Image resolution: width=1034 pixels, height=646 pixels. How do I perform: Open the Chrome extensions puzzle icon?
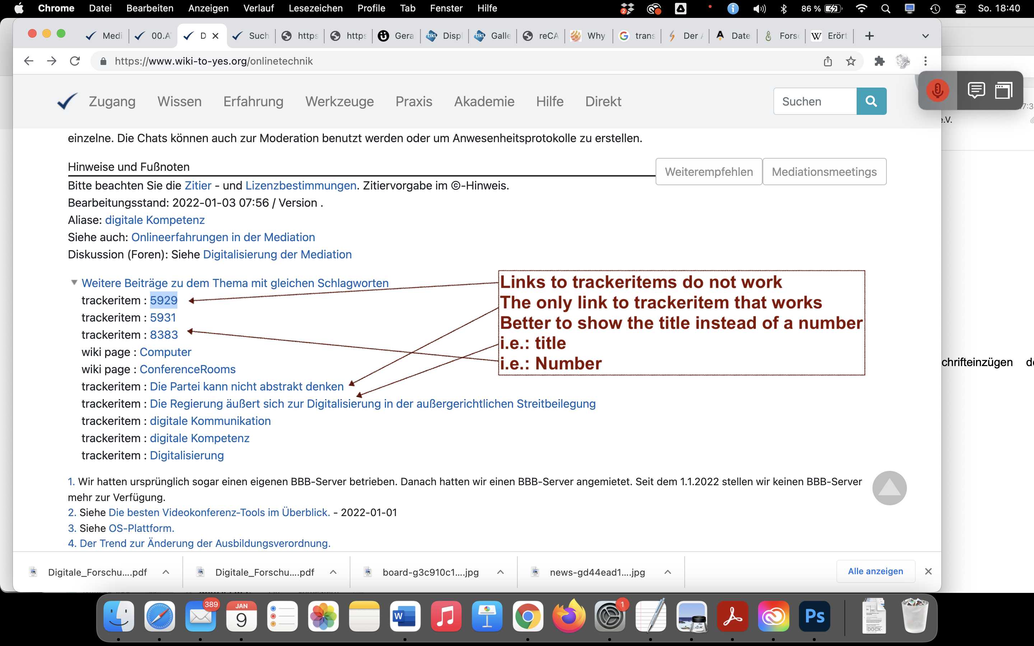(879, 61)
